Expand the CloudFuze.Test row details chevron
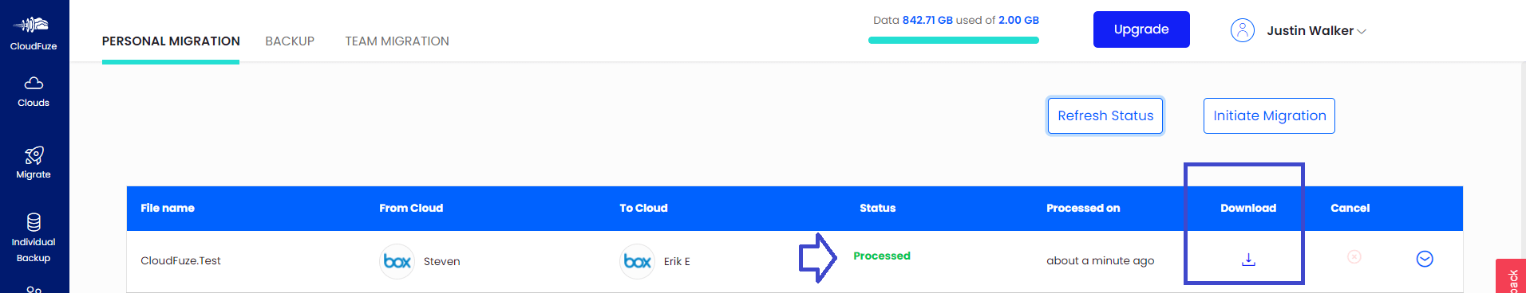The width and height of the screenshot is (1526, 293). coord(1425,259)
